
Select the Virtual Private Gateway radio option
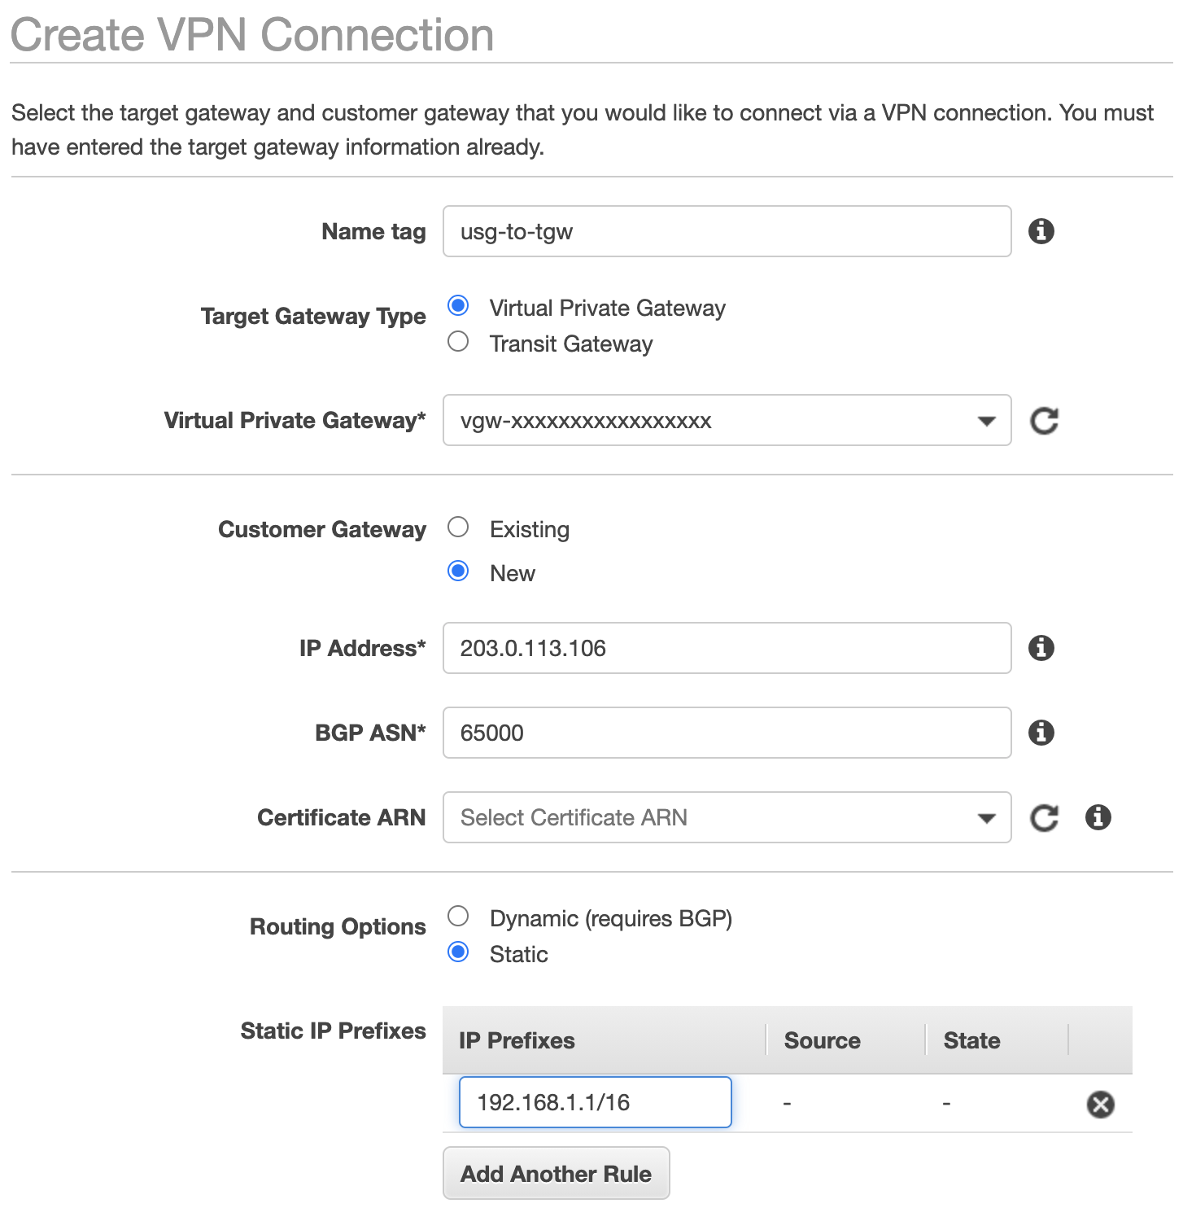pos(458,305)
